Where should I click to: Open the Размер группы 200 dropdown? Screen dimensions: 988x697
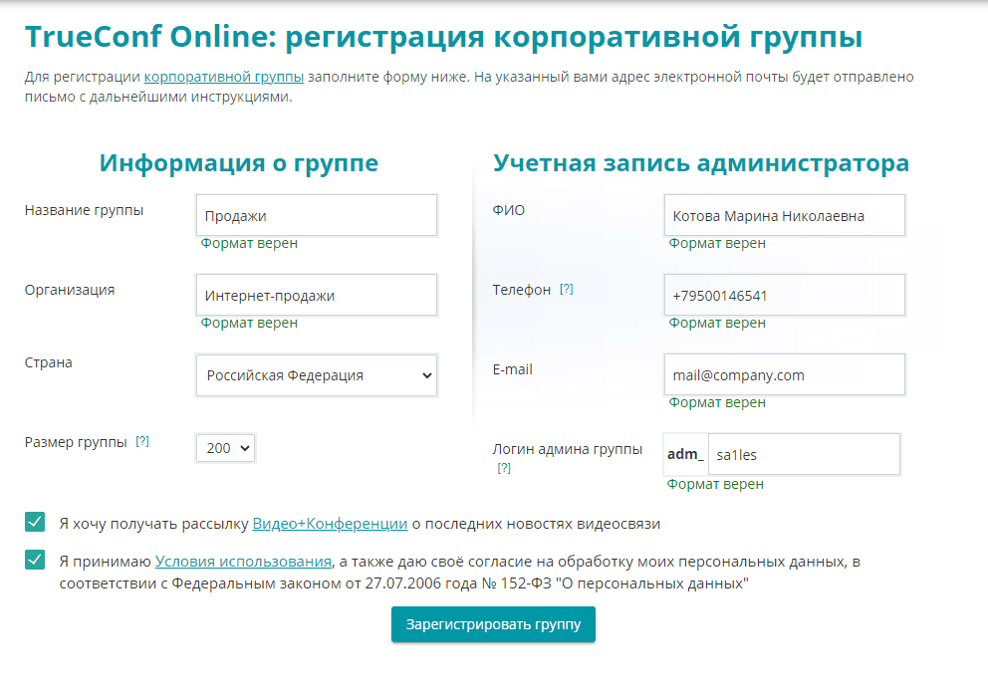click(225, 448)
